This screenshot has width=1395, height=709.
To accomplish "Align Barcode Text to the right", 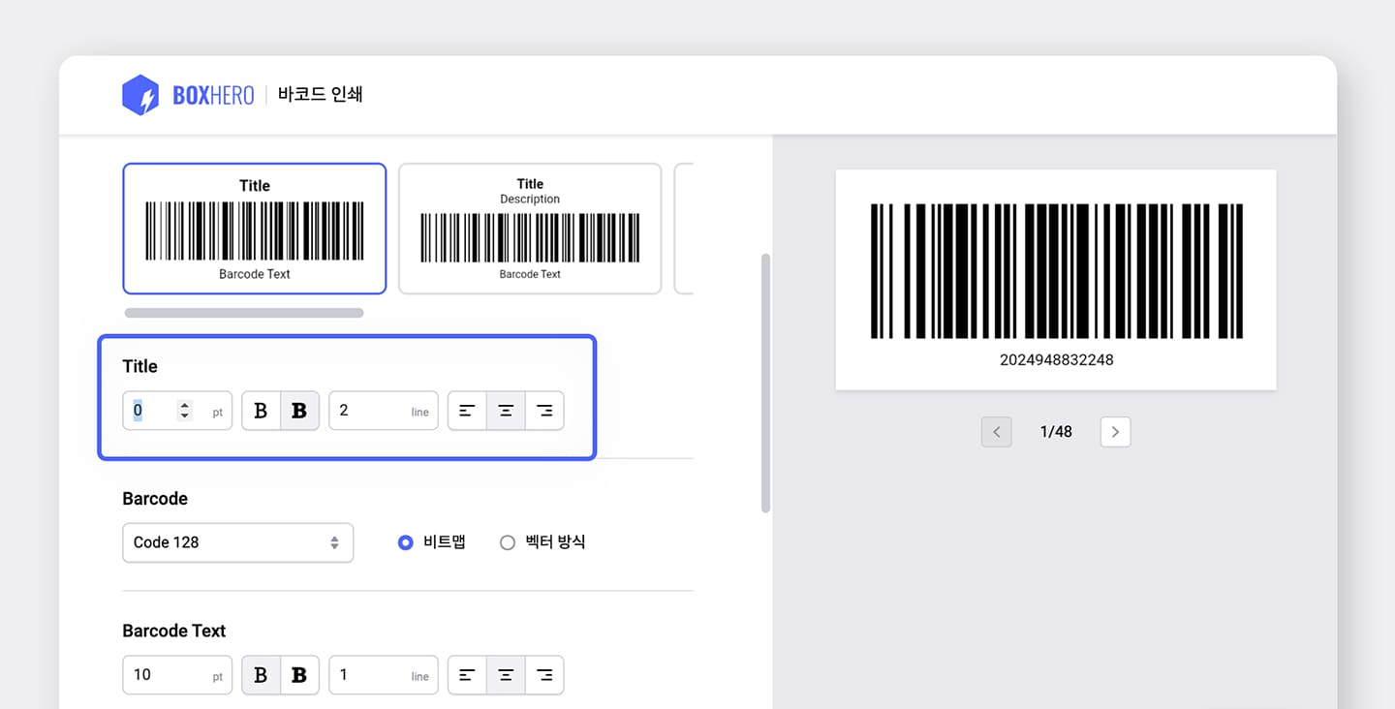I will (544, 675).
